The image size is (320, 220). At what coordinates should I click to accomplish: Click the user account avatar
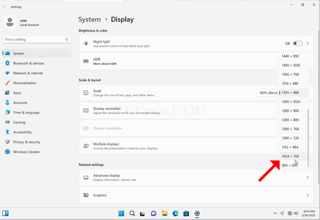tap(10, 22)
